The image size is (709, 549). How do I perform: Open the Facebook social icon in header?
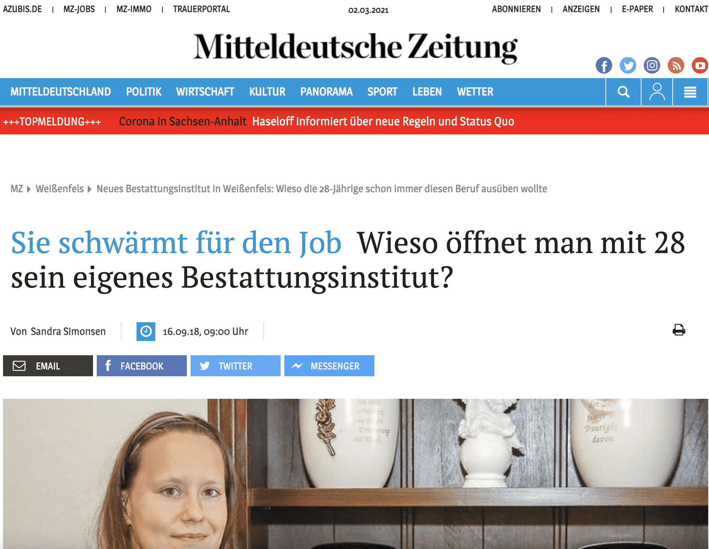pyautogui.click(x=604, y=65)
